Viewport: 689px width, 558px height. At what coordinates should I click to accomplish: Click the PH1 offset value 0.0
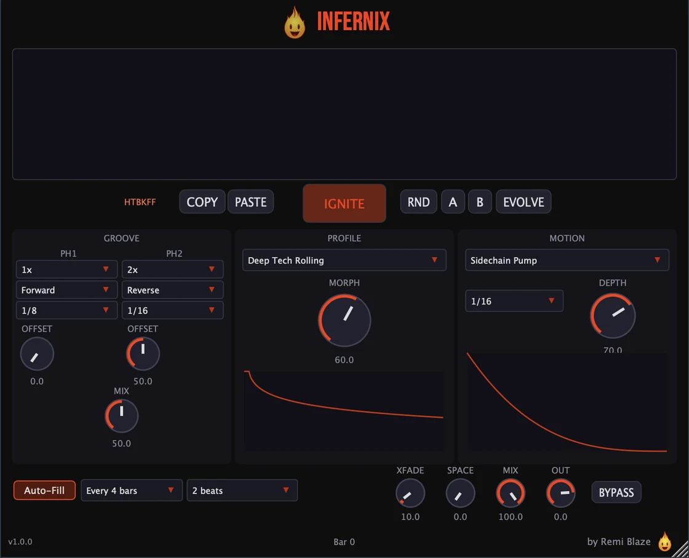[x=37, y=381]
